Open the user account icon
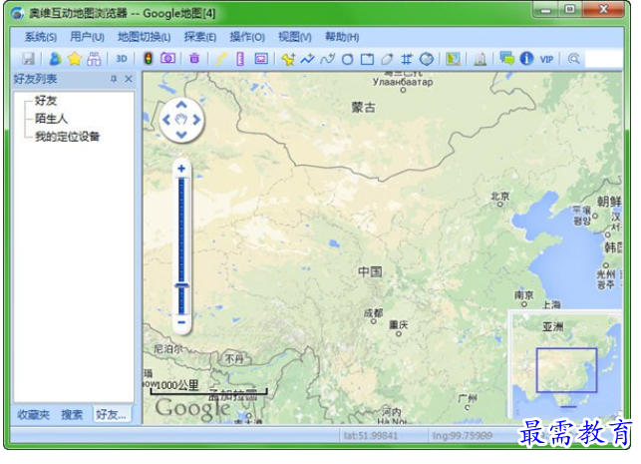641x464 pixels. point(55,59)
